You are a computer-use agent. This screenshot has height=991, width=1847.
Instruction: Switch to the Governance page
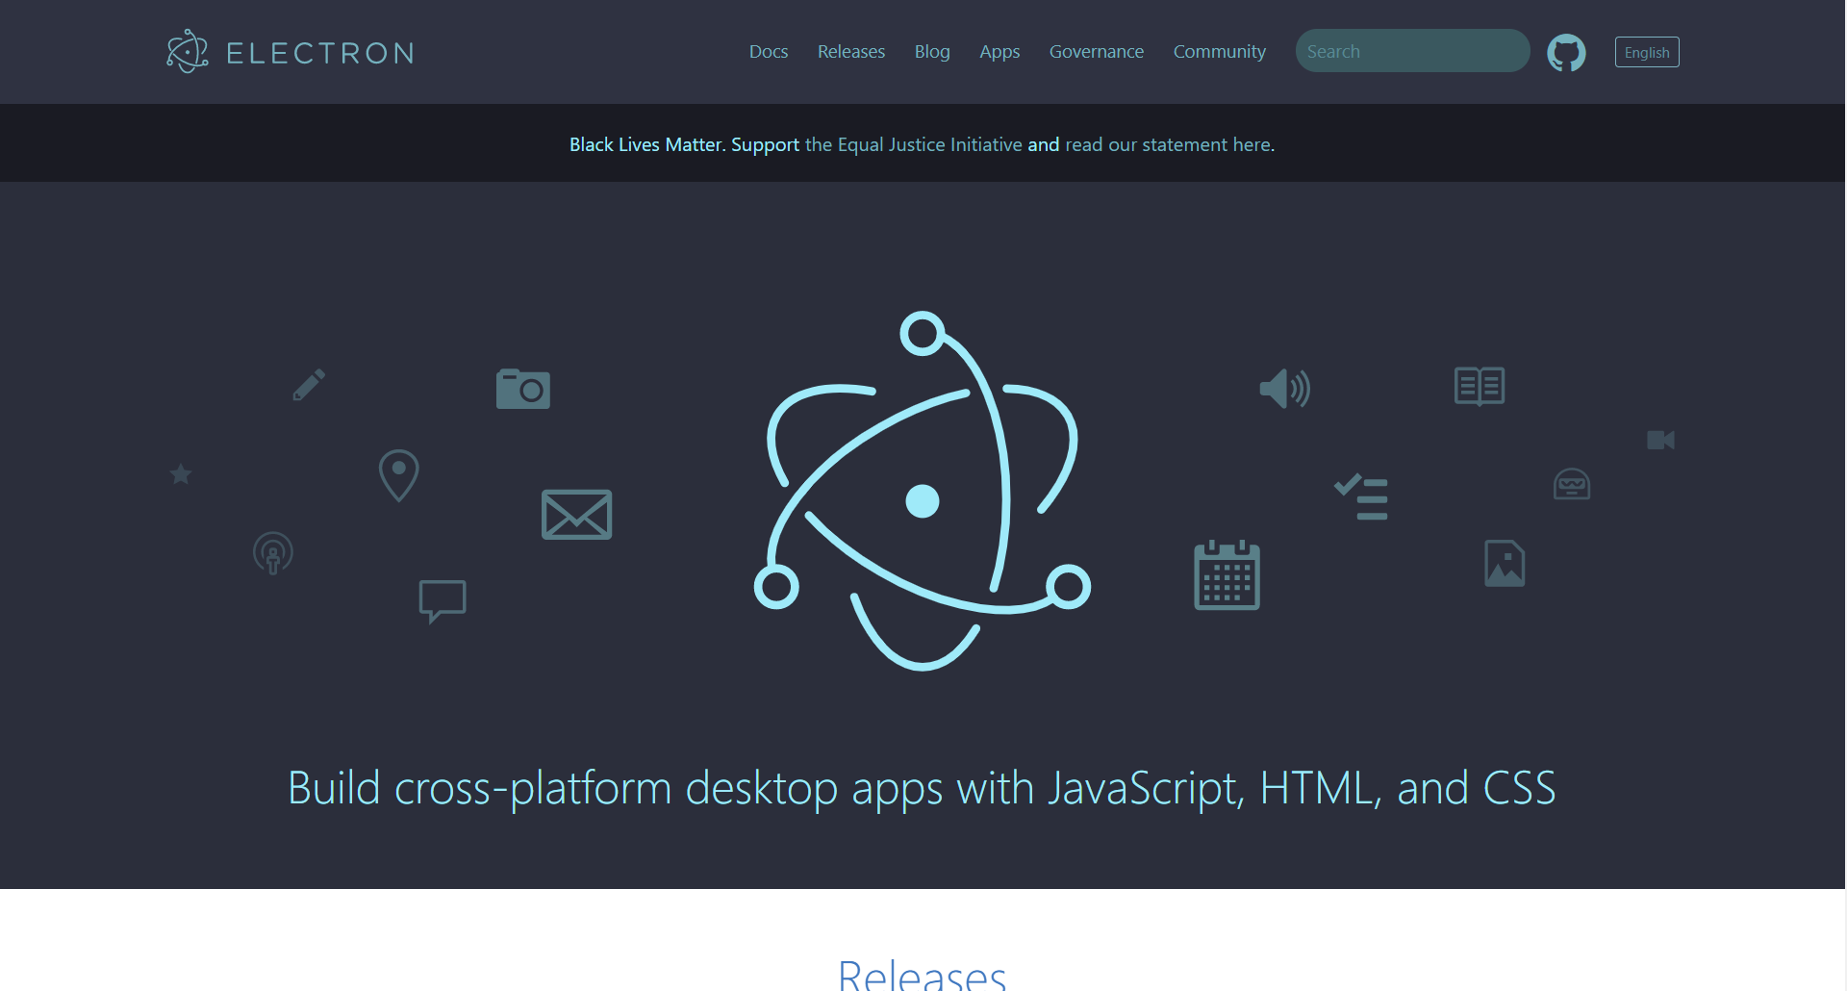point(1096,51)
